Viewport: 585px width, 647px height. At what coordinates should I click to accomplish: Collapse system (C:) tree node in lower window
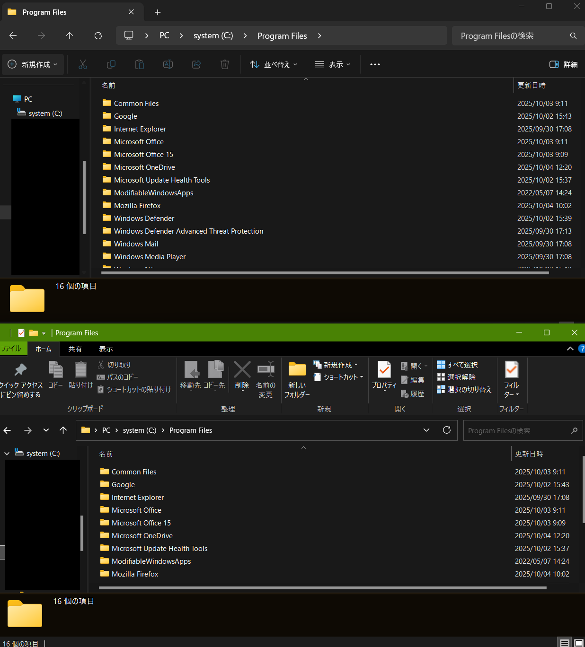pyautogui.click(x=7, y=454)
